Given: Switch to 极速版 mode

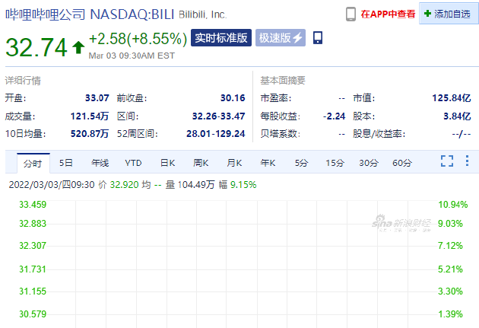Looking at the screenshot, I should pos(281,38).
